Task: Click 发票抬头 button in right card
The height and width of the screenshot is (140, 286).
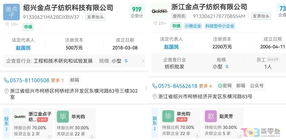Action: pyautogui.click(x=261, y=16)
